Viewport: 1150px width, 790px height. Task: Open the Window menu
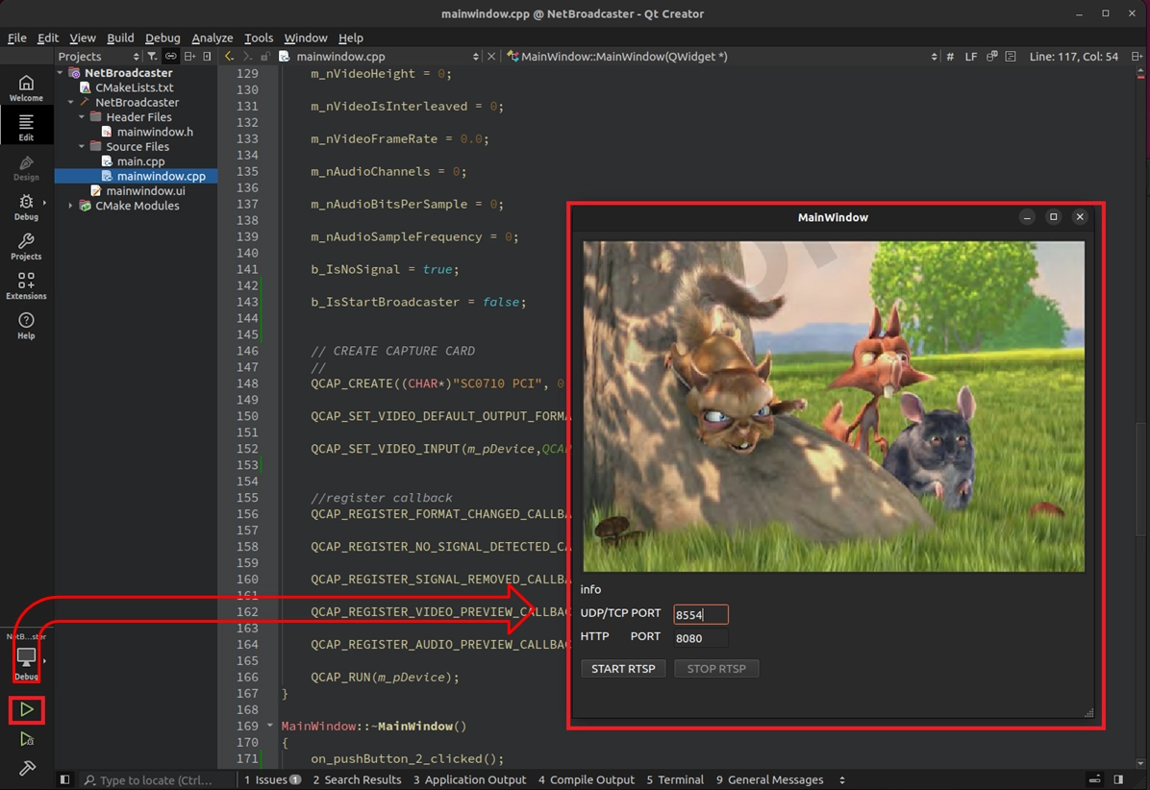306,37
